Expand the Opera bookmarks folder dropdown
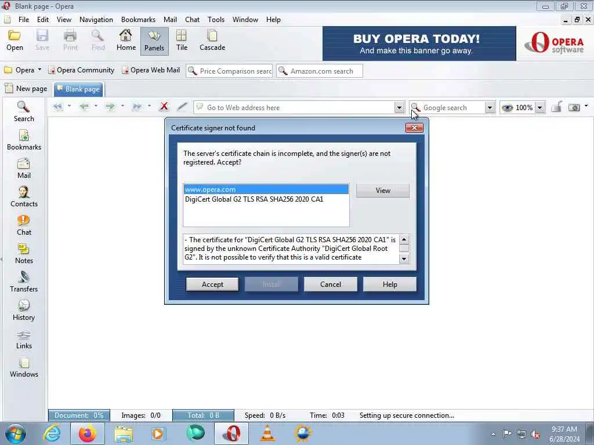Screen dimensions: 594x445 click(x=39, y=70)
